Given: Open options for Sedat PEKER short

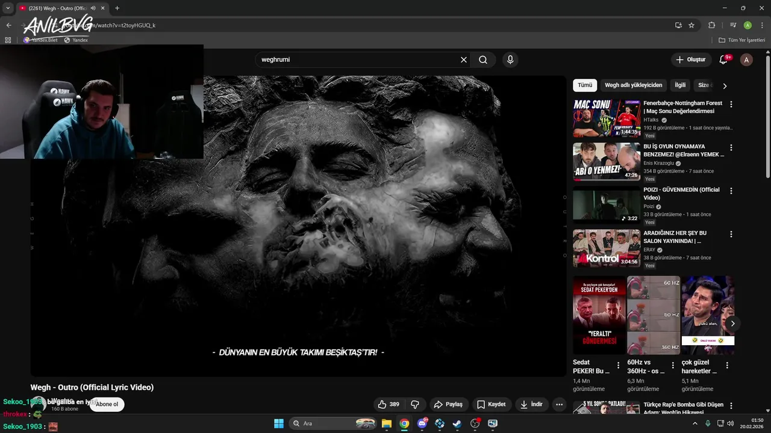Looking at the screenshot, I should tap(618, 365).
